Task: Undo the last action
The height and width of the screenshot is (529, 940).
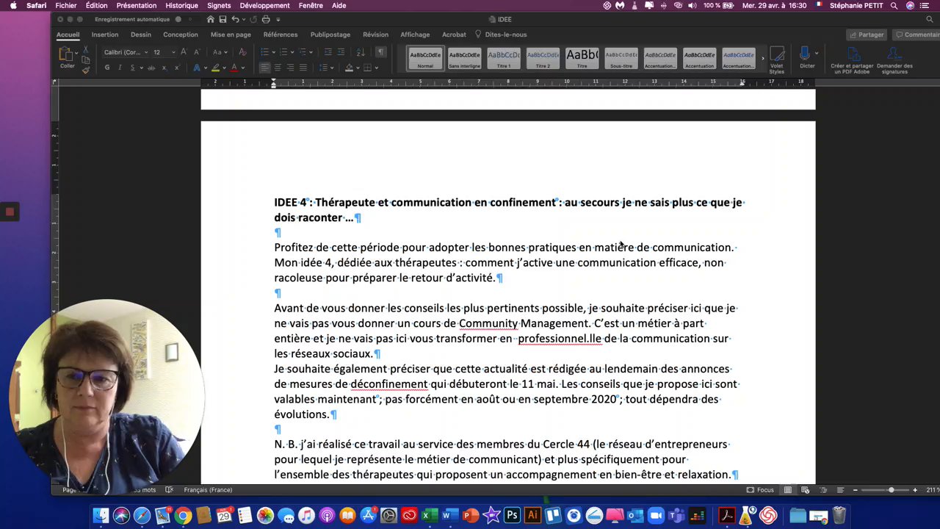Action: point(235,19)
